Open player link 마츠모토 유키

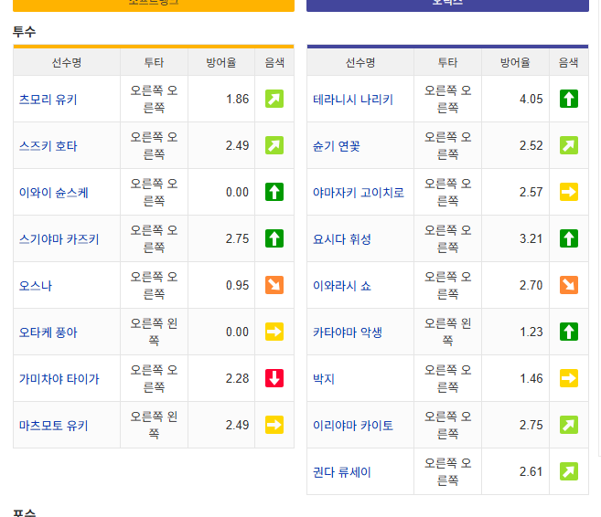coord(54,426)
